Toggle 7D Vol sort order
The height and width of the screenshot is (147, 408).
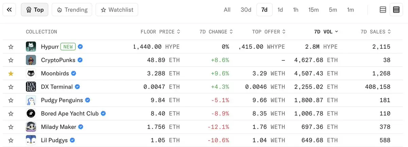326,32
